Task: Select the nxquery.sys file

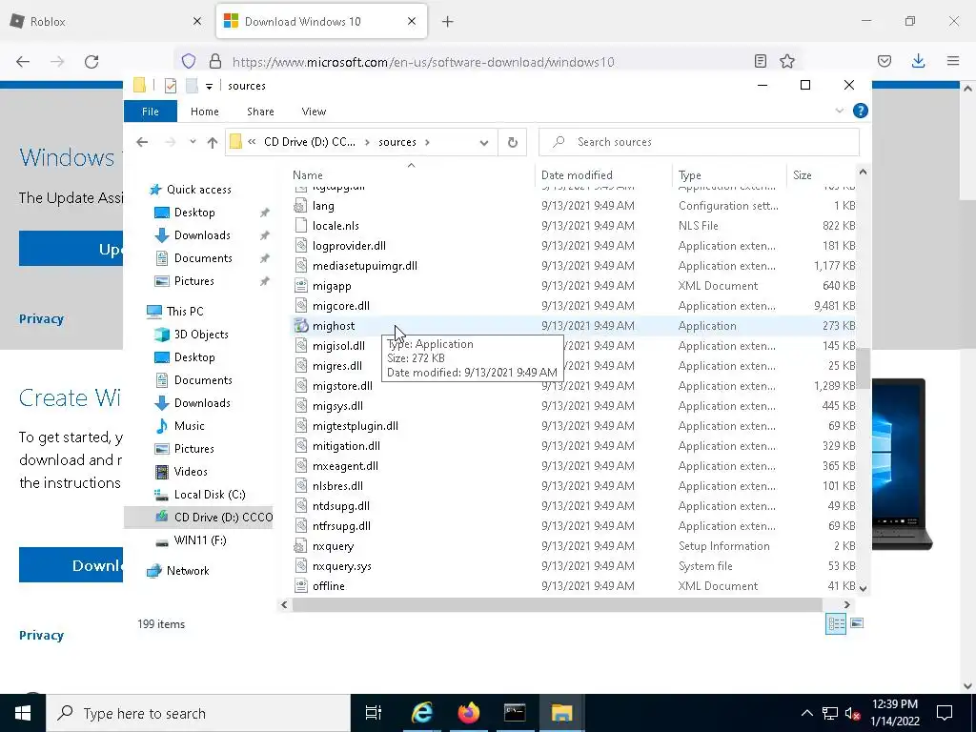Action: [x=573, y=566]
